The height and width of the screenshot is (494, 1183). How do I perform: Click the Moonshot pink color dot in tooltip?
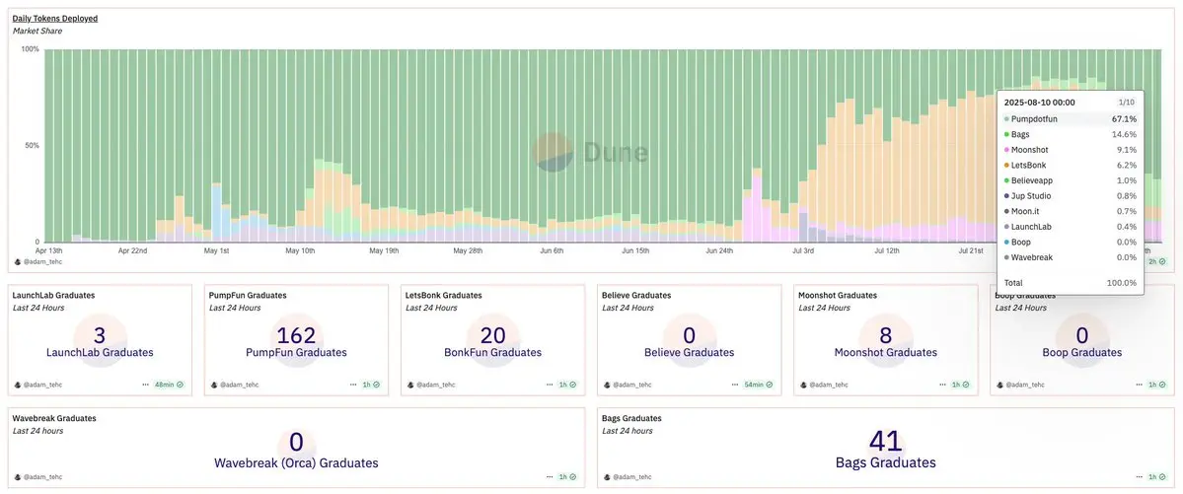point(1006,150)
